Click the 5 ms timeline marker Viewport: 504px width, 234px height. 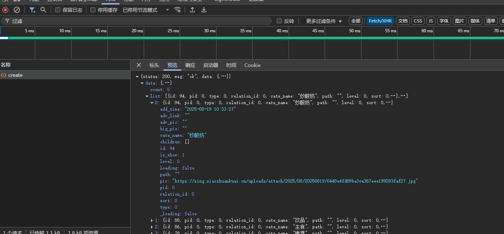(x=29, y=31)
